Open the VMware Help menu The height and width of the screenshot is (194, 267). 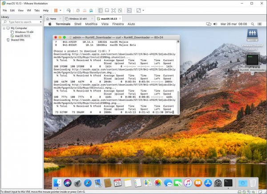pyautogui.click(x=46, y=11)
